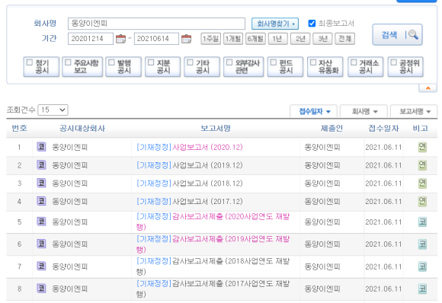Open 감사보고서제출 (2018사업연도 재발행) report
The width and height of the screenshot is (442, 303).
tap(213, 266)
